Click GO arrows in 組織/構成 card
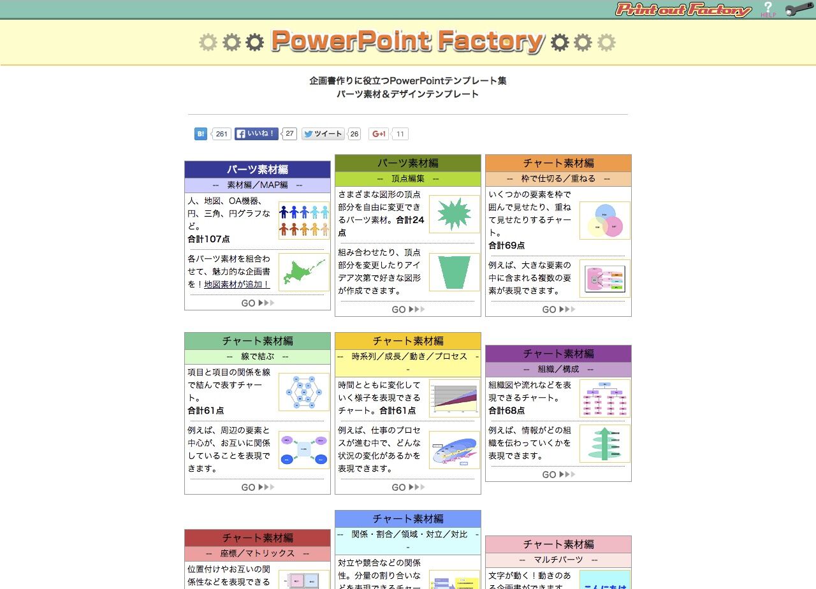The image size is (816, 589). [558, 475]
